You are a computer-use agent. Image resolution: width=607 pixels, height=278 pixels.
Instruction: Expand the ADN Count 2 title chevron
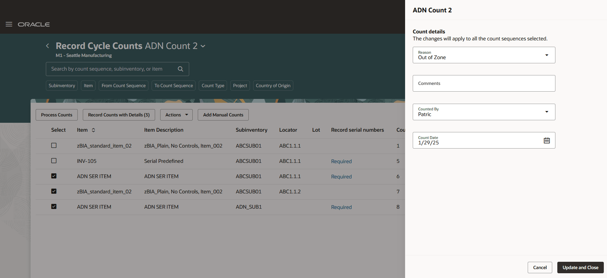203,46
